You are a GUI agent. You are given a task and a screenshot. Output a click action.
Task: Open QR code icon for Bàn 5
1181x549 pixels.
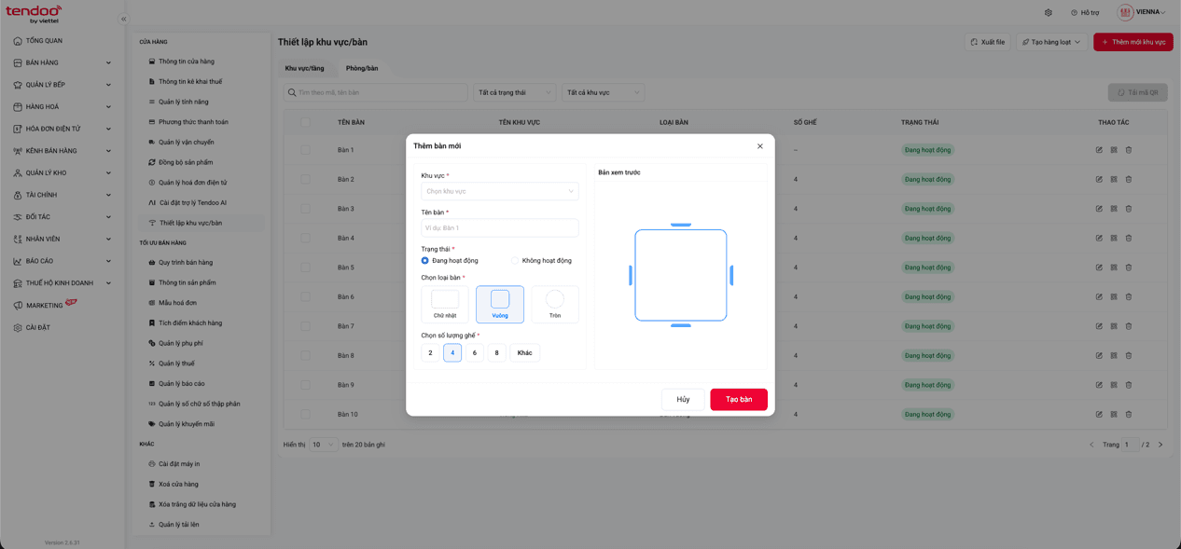click(1114, 268)
